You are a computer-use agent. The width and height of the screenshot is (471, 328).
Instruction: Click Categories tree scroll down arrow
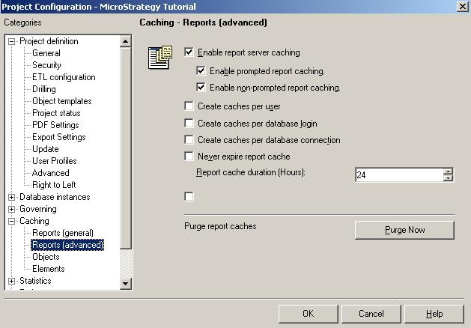(126, 284)
